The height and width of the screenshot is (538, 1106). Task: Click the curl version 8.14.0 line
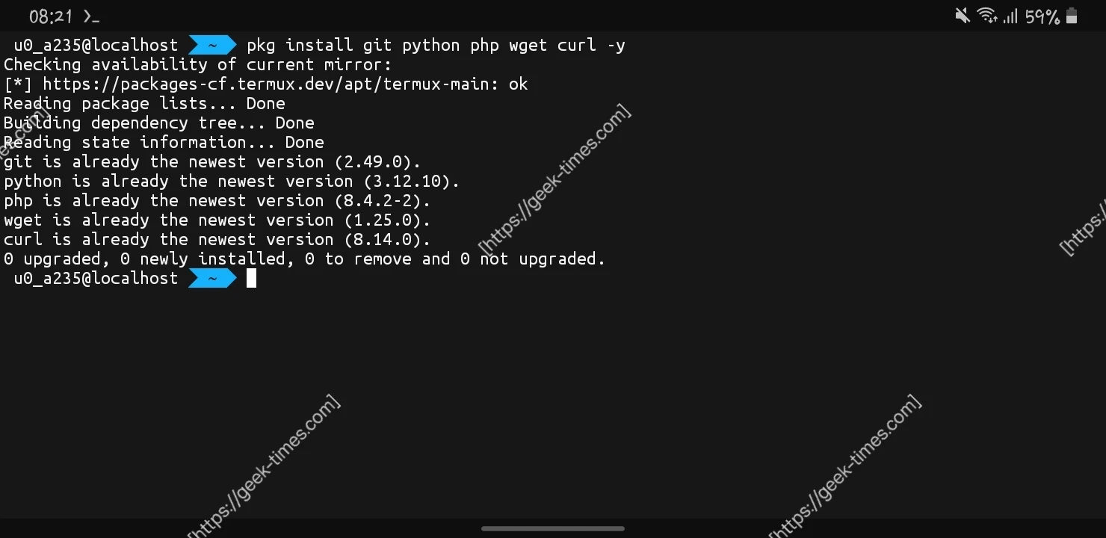(217, 240)
